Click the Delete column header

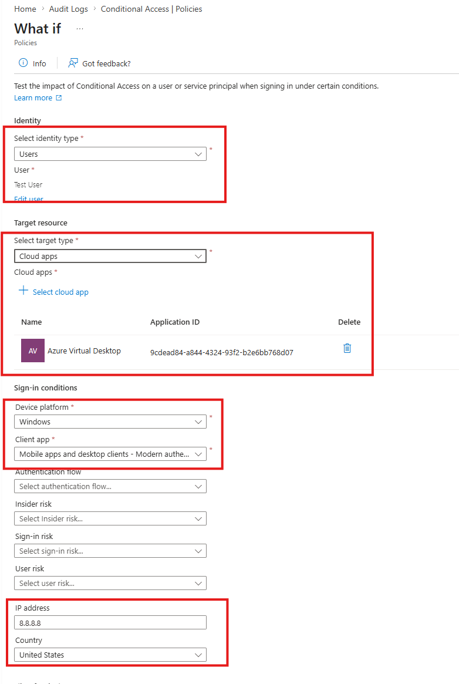point(349,322)
